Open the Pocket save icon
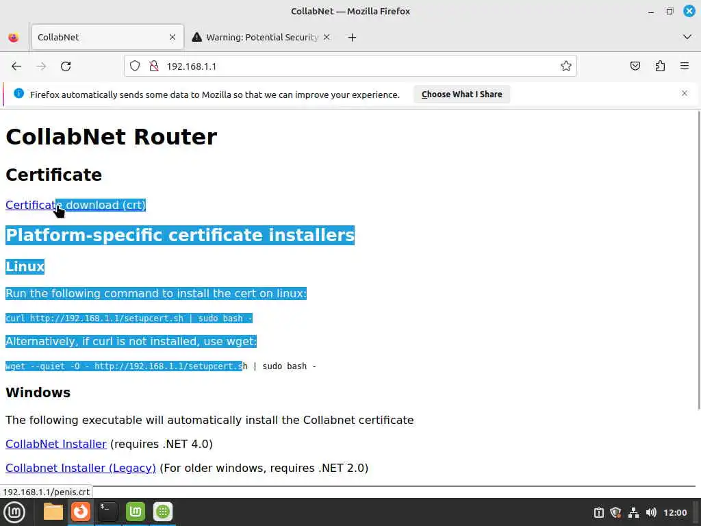The height and width of the screenshot is (526, 701). pyautogui.click(x=635, y=66)
